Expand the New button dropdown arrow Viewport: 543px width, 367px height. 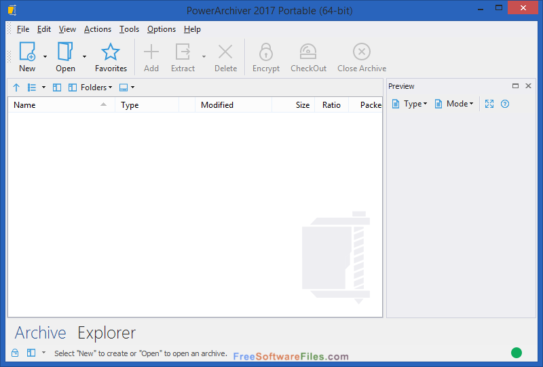[x=45, y=56]
